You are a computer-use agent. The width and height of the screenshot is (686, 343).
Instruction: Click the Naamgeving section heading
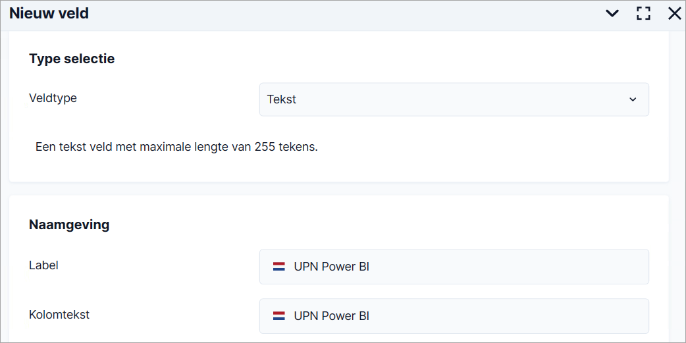coord(69,225)
